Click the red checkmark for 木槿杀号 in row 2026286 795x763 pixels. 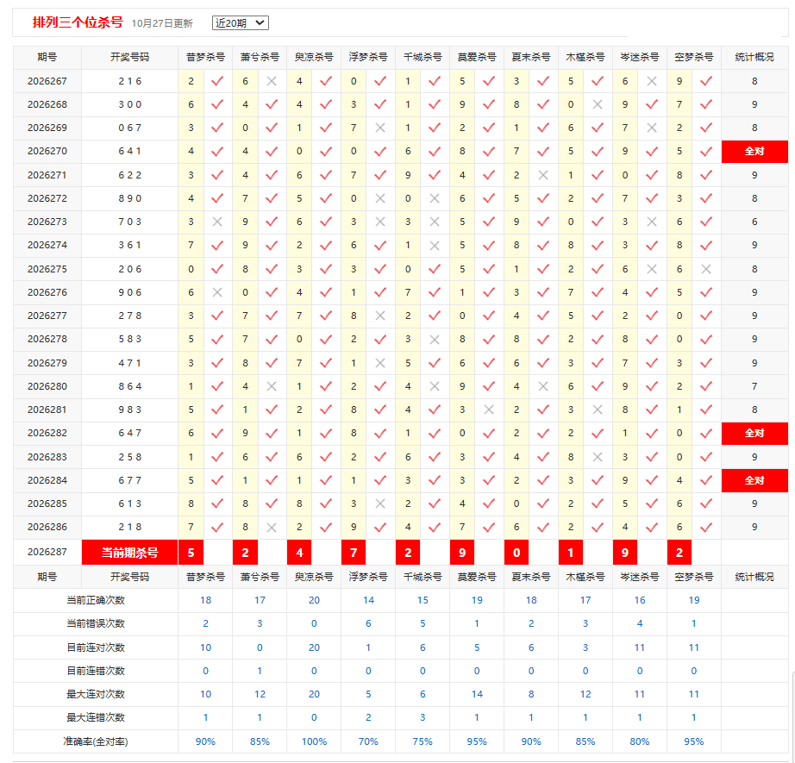pos(598,528)
